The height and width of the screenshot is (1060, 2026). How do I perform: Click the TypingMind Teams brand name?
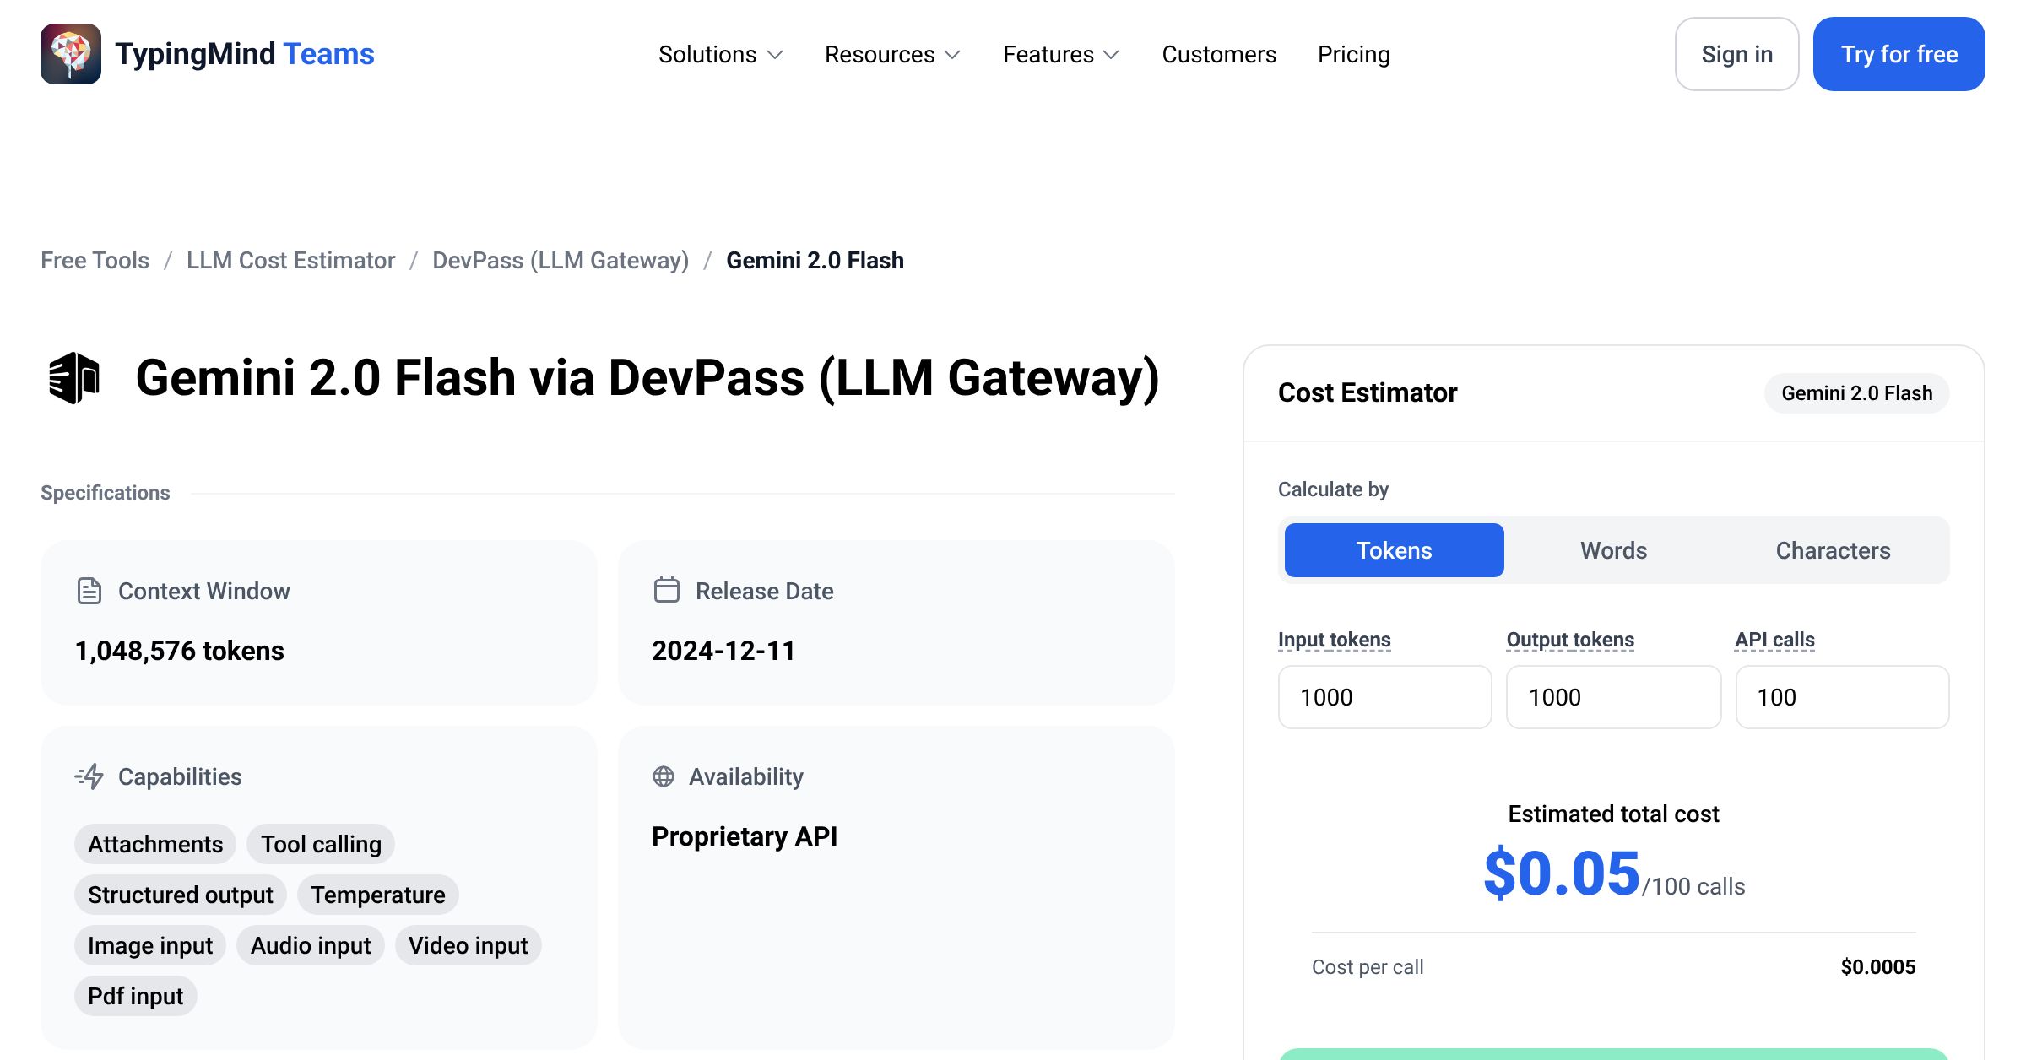click(245, 54)
